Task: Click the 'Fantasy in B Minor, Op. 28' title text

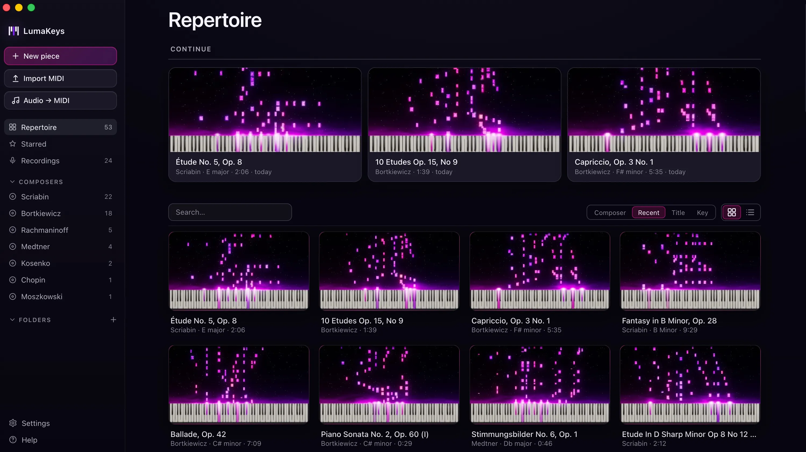Action: (x=669, y=320)
